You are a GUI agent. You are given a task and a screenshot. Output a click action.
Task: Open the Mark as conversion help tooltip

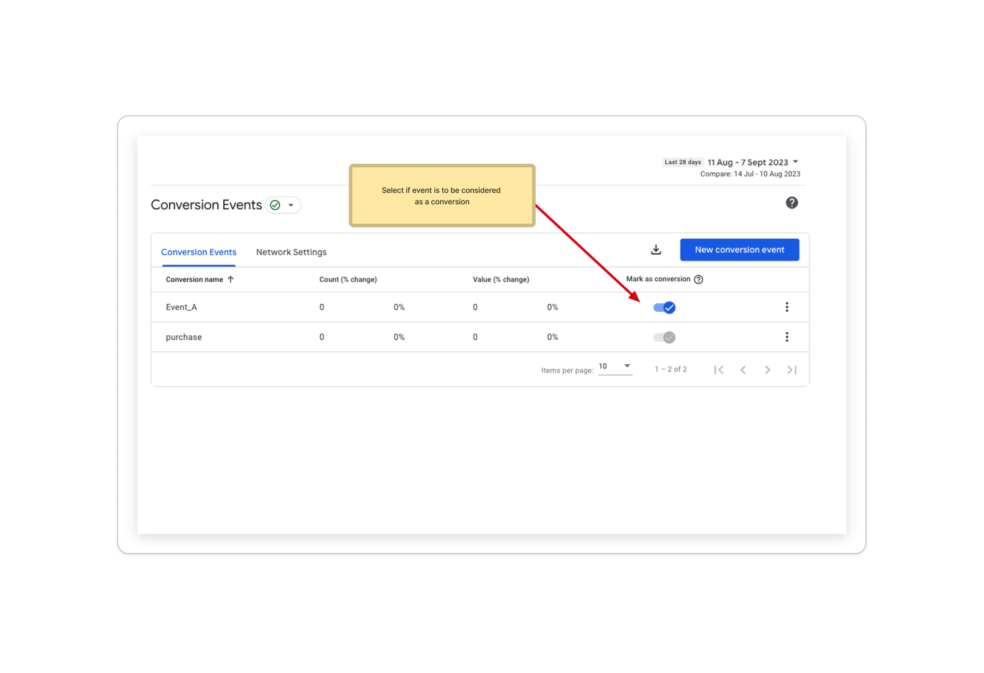pyautogui.click(x=699, y=279)
